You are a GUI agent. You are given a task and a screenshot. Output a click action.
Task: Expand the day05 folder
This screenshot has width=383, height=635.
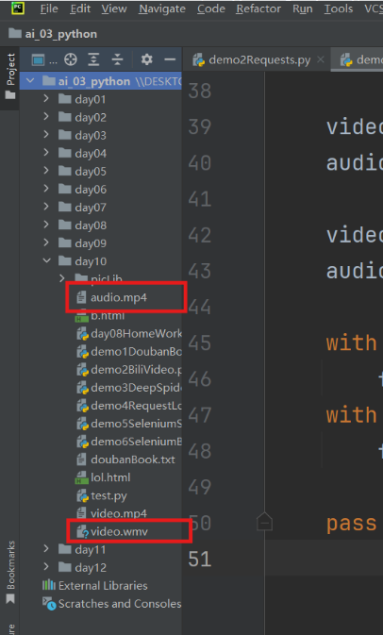click(46, 171)
